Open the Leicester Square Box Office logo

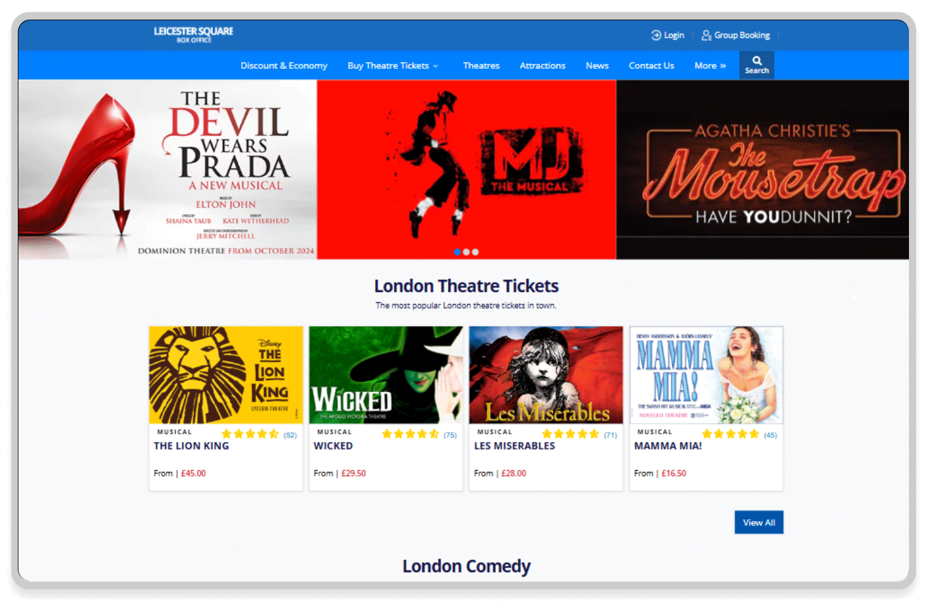coord(193,34)
